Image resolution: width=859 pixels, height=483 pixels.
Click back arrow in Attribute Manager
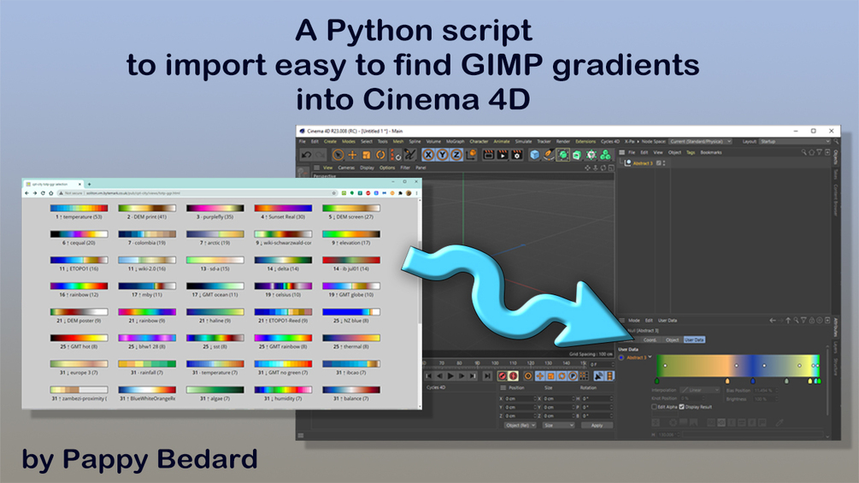coord(773,321)
